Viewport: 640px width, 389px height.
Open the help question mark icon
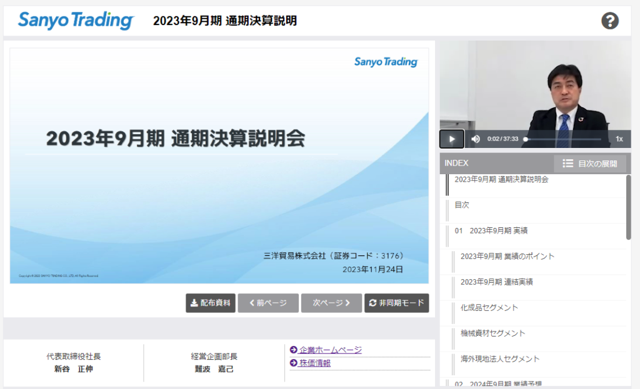(x=609, y=21)
